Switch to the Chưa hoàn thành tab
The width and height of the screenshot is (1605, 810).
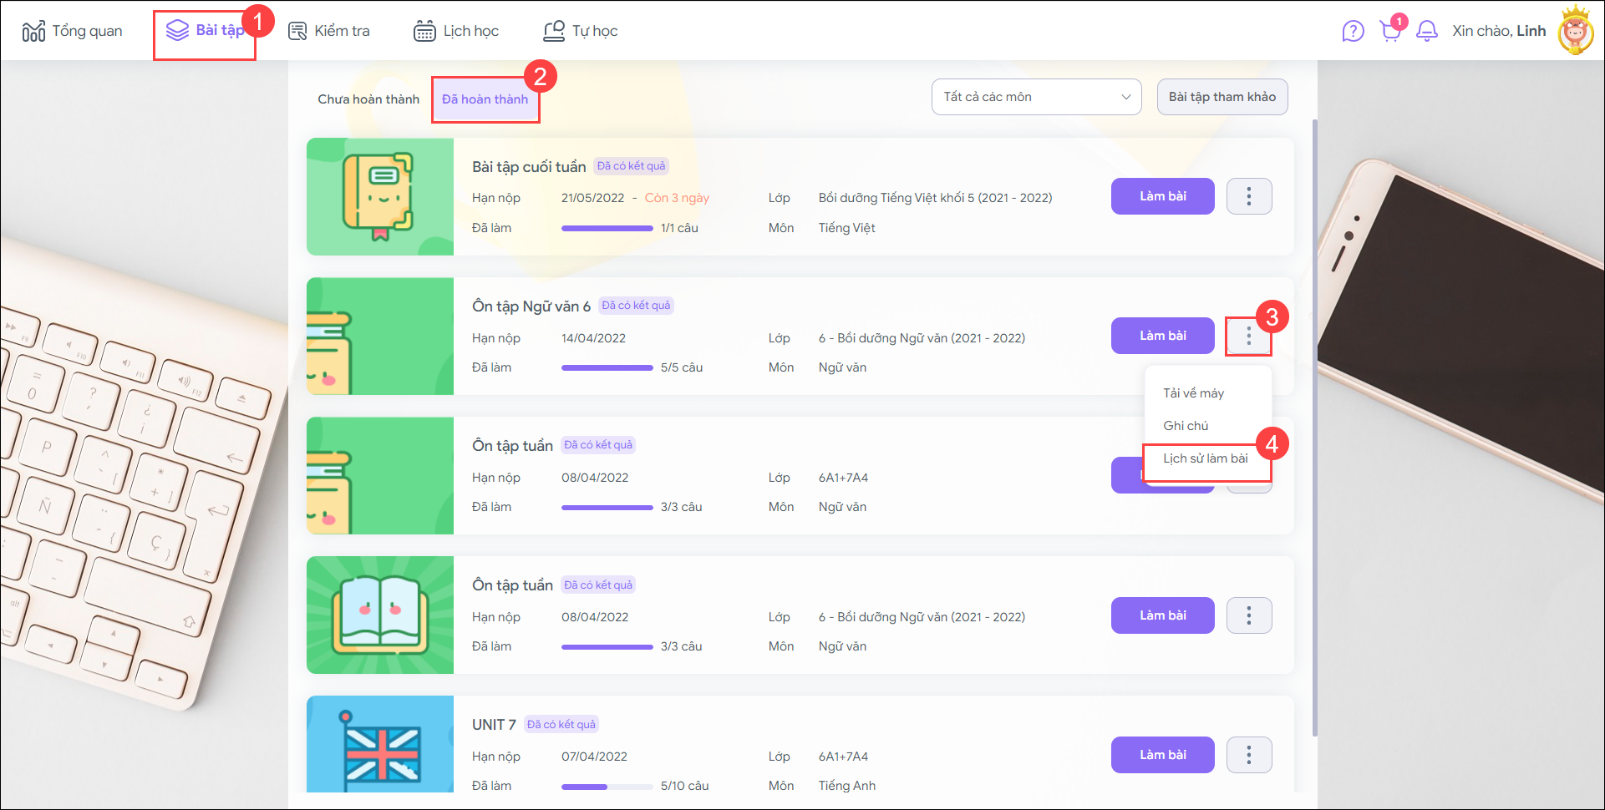368,99
